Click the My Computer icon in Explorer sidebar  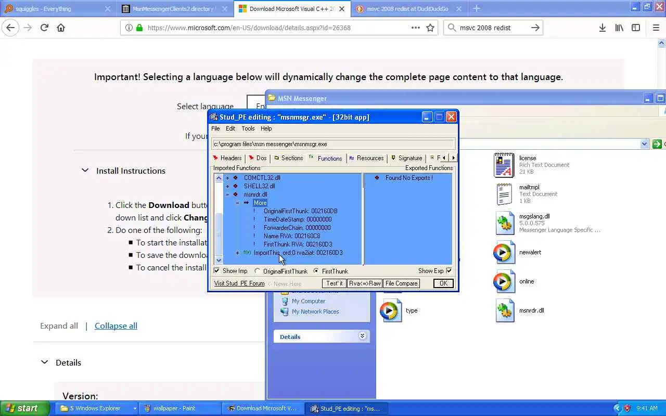[x=285, y=301]
